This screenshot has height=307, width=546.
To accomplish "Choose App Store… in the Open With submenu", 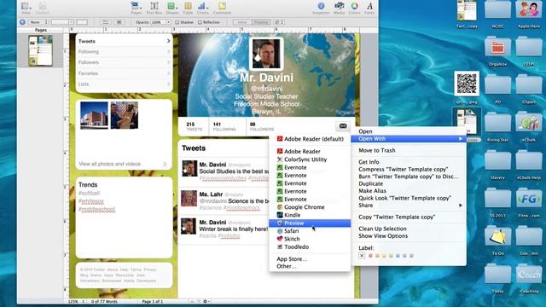I will click(292, 259).
